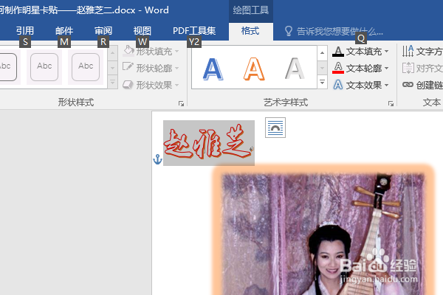This screenshot has width=443, height=295.
Task: Click the 文本轮廓 label
Action: click(364, 69)
